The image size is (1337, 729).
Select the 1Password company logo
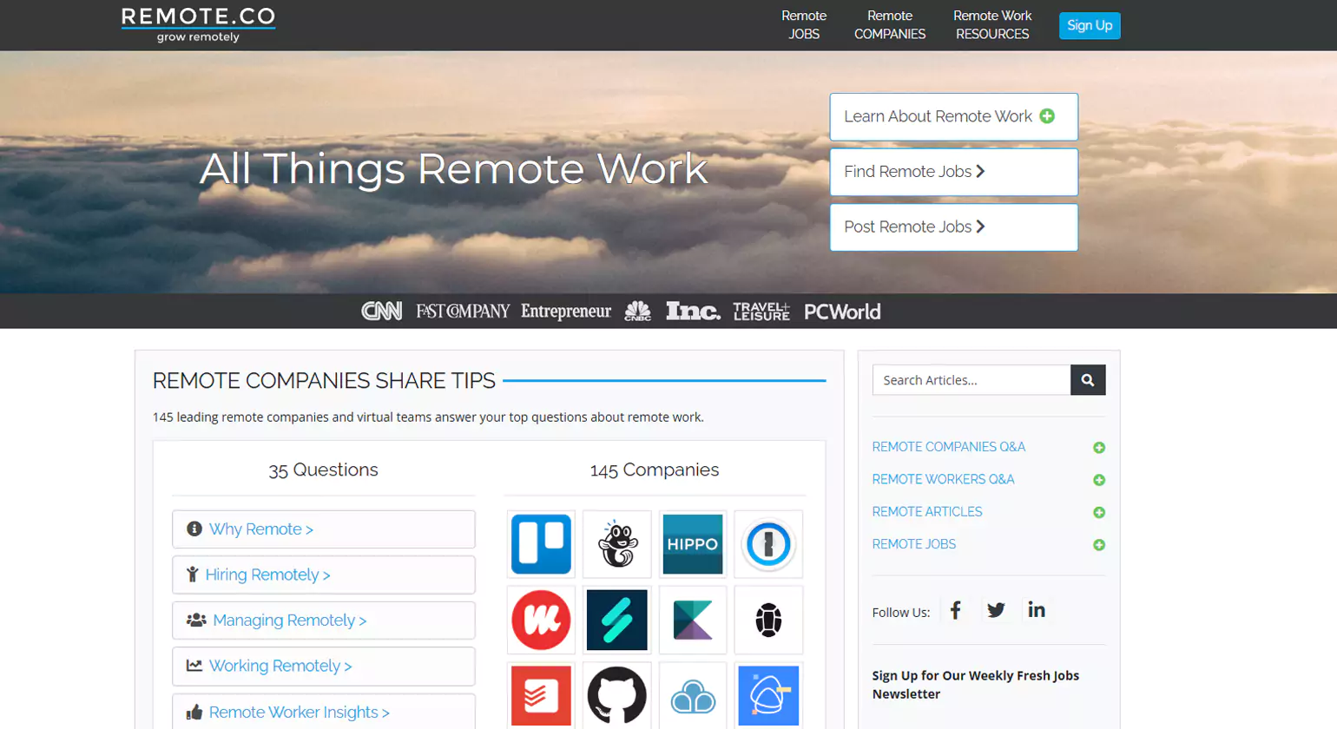tap(768, 545)
